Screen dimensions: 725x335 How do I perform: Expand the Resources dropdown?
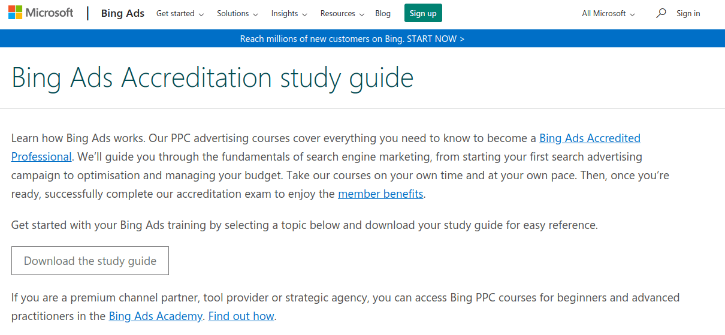click(x=342, y=13)
